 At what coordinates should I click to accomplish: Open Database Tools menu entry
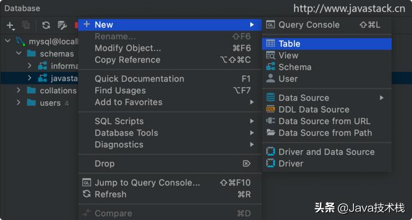tap(170, 133)
